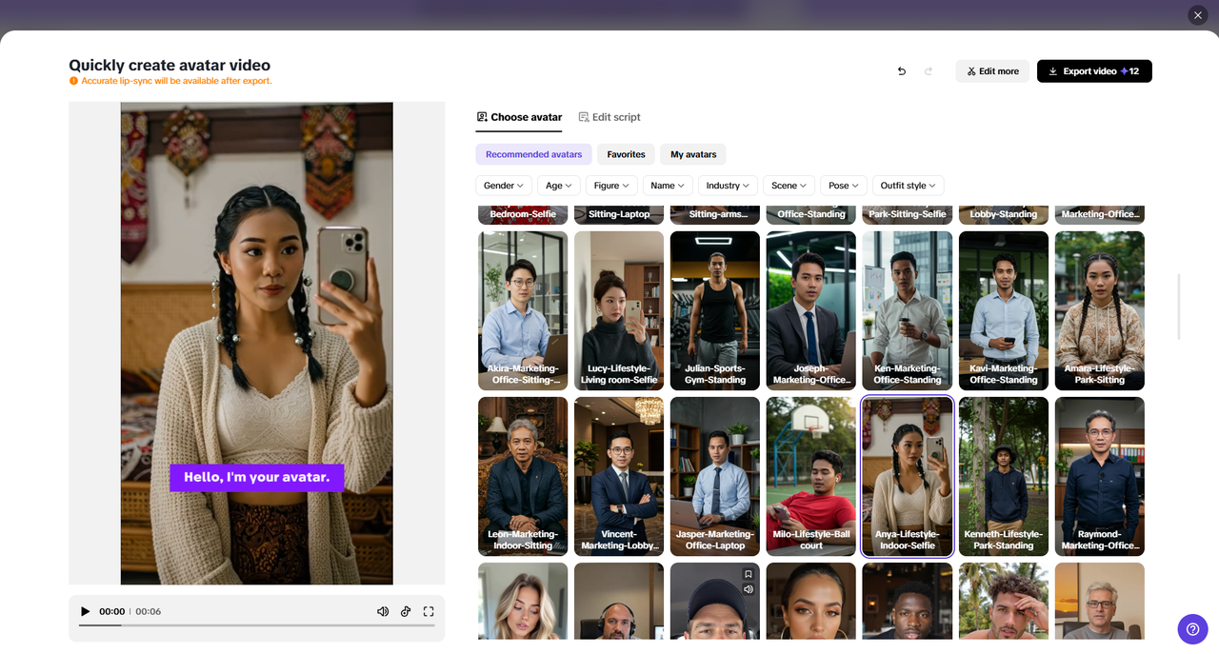Click the Edit more button
This screenshot has width=1219, height=654.
click(992, 71)
